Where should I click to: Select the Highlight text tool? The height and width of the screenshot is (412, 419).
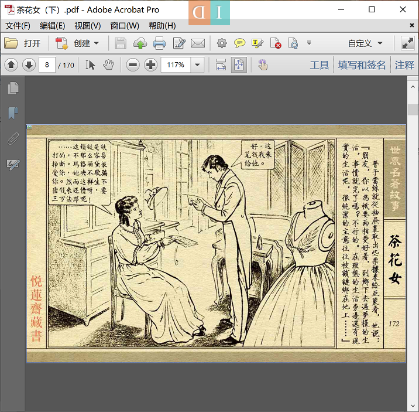click(257, 43)
